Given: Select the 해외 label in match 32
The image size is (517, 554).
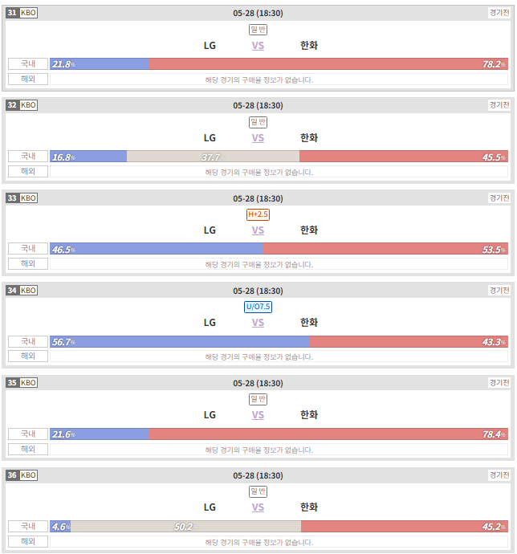Looking at the screenshot, I should [x=28, y=171].
